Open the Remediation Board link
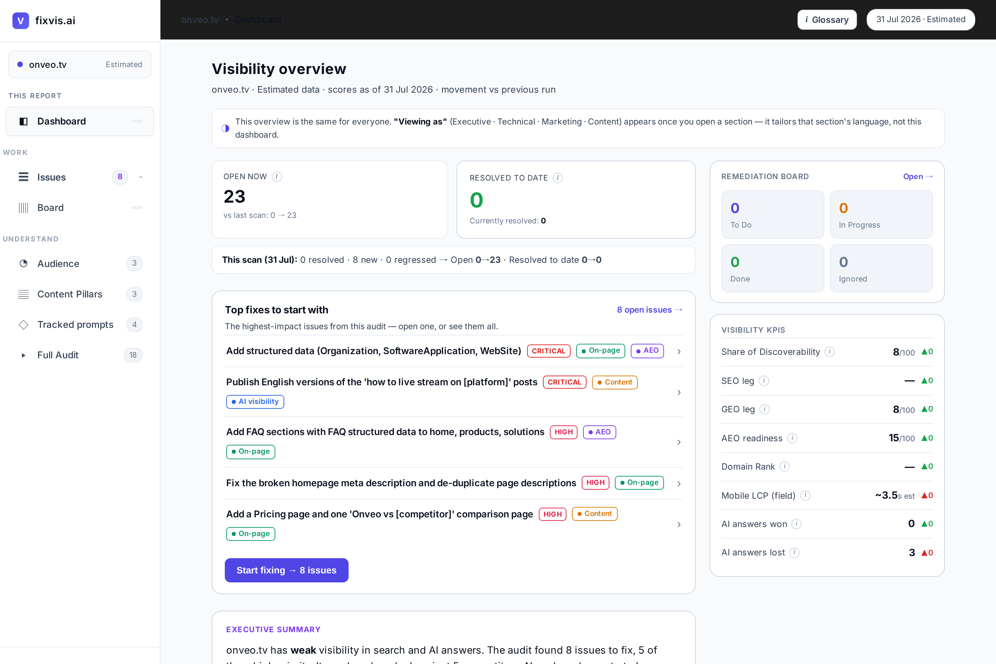996x664 pixels. point(917,176)
